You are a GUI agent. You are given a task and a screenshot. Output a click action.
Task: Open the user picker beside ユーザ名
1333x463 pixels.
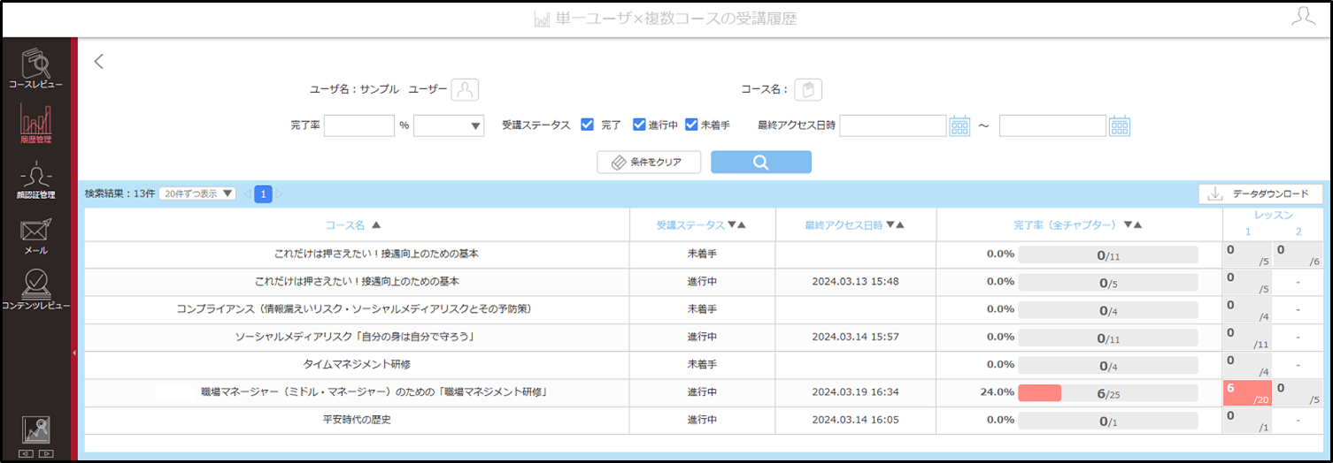coord(465,89)
